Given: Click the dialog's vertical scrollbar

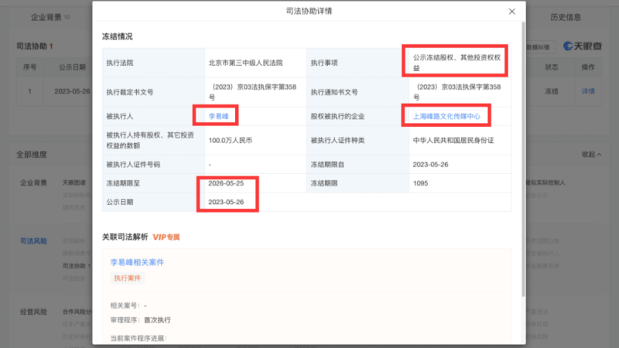Looking at the screenshot, I should [524, 155].
